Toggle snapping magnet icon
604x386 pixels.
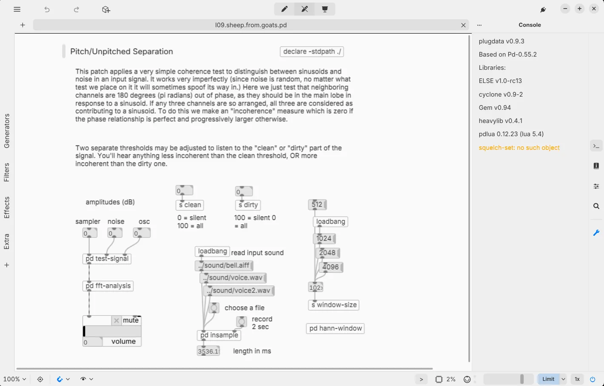point(60,379)
